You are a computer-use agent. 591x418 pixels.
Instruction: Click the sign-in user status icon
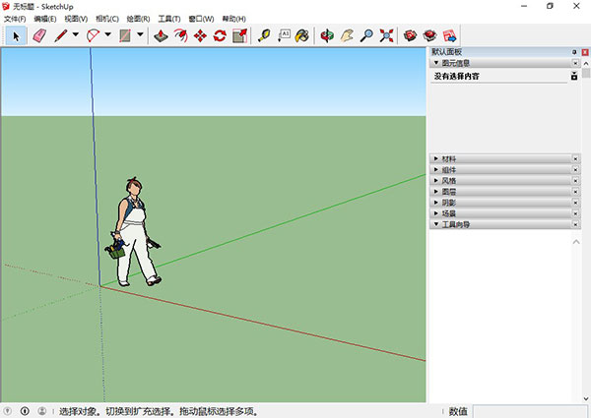point(42,411)
